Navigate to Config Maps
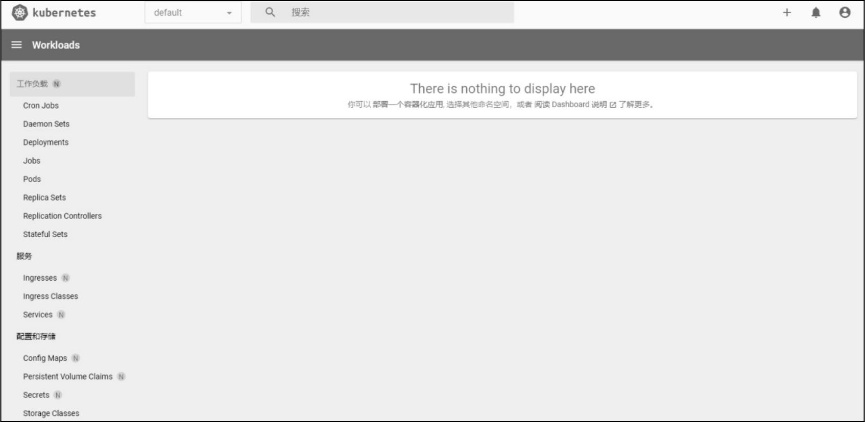The height and width of the screenshot is (422, 865). pos(45,358)
